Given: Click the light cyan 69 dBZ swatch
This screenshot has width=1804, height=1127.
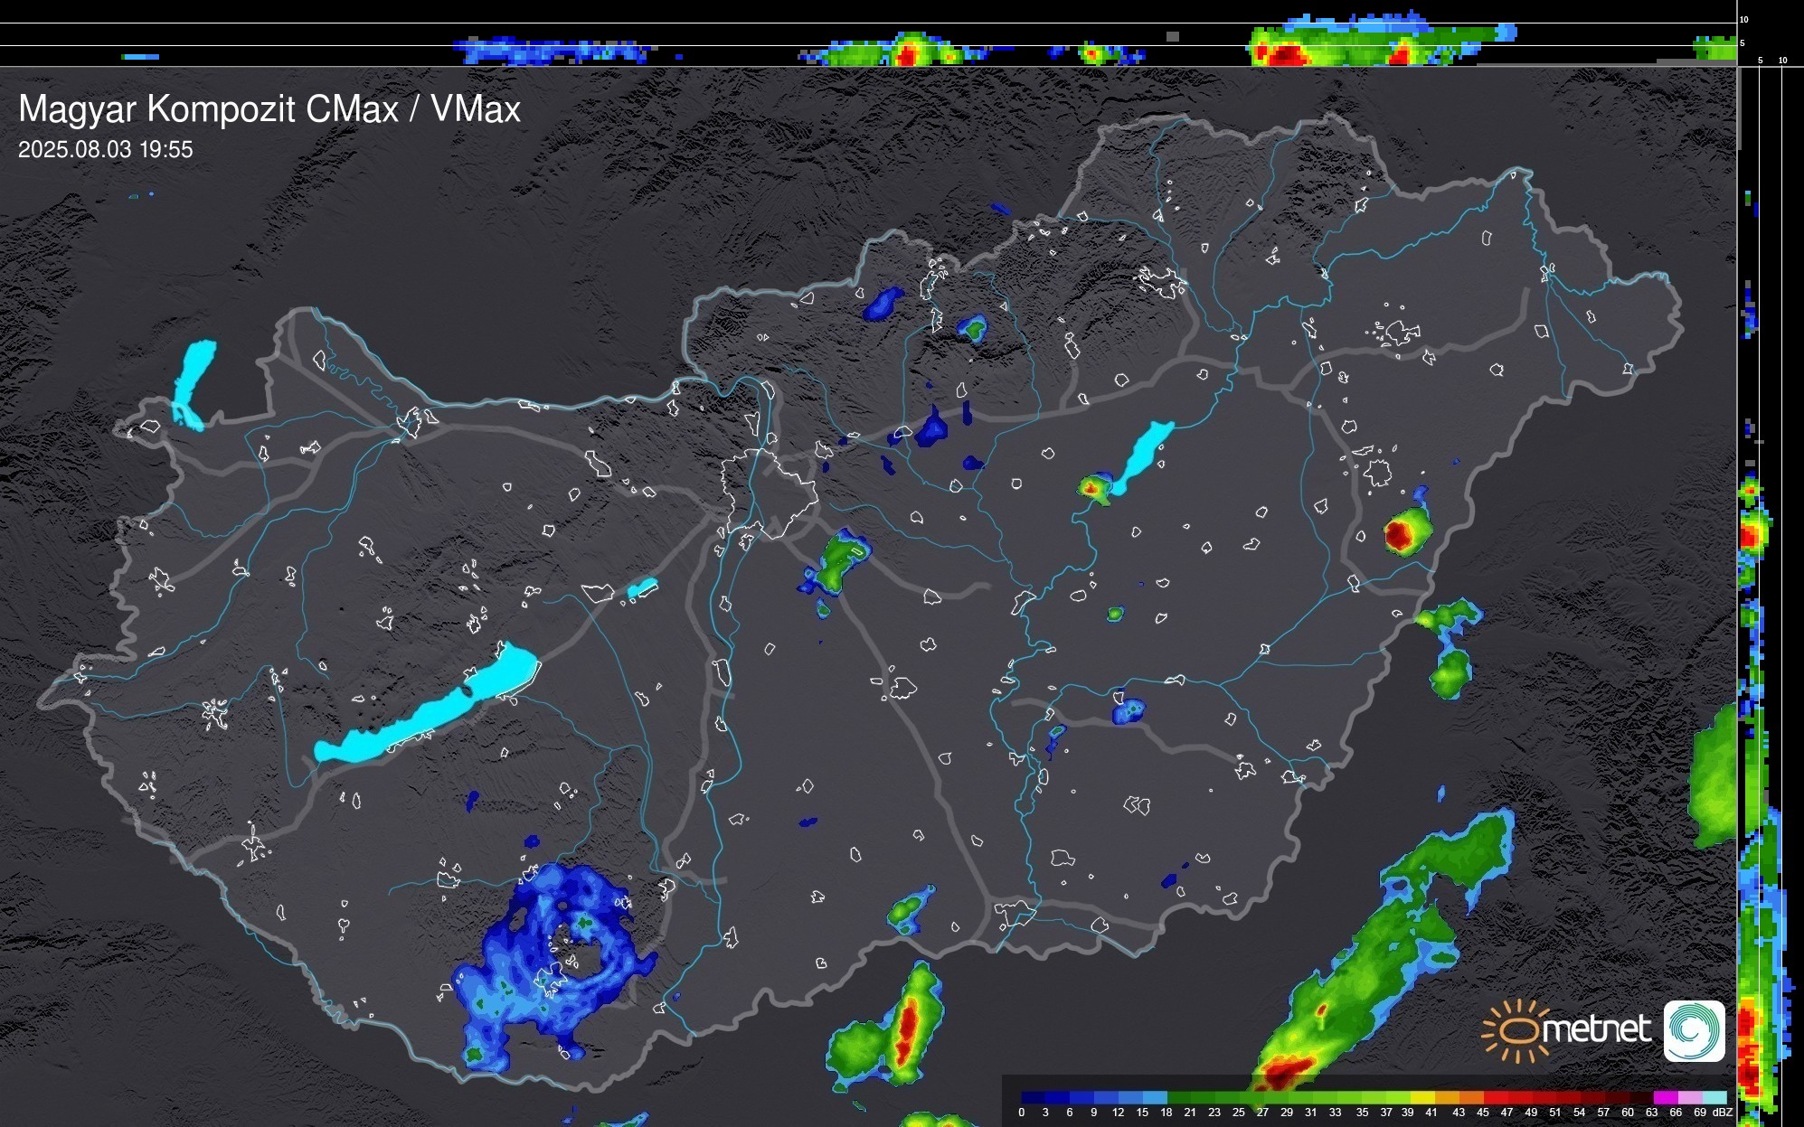Looking at the screenshot, I should pos(1714,1098).
